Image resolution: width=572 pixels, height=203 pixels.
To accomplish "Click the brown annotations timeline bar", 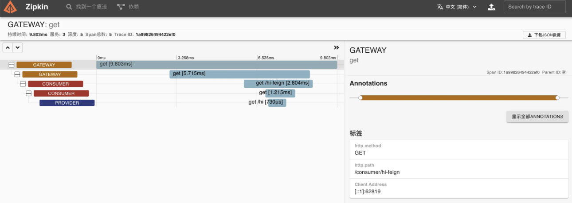I will coord(459,98).
